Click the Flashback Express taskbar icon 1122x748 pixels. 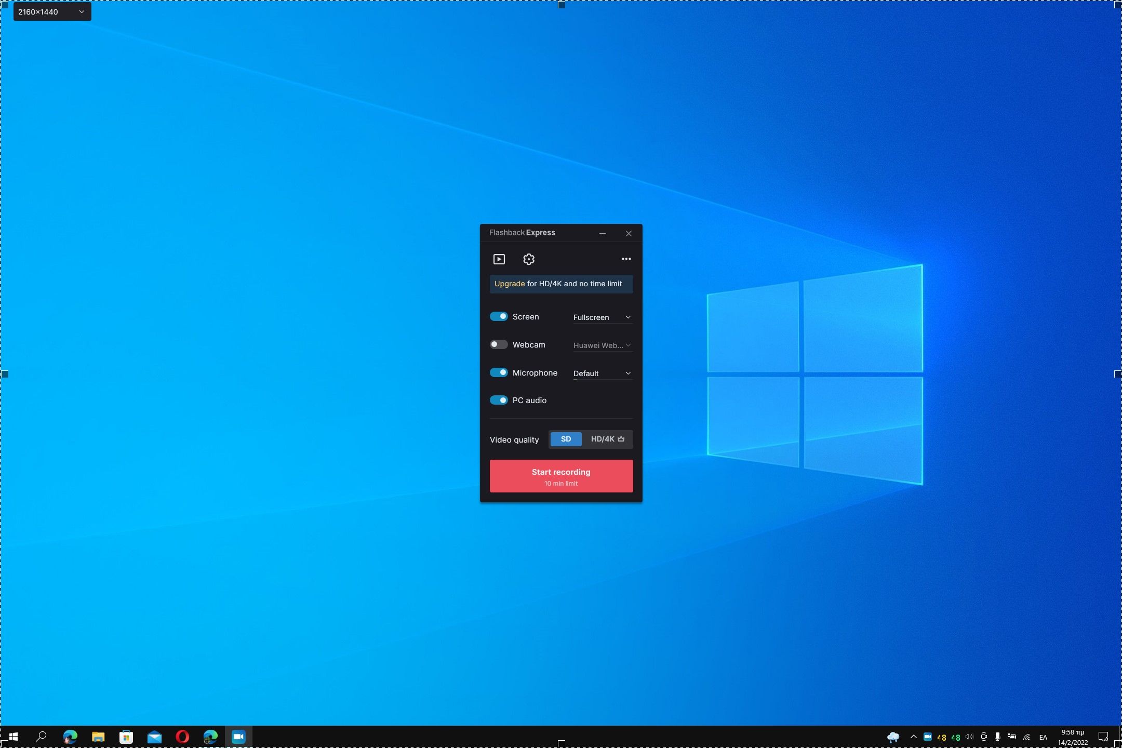238,737
